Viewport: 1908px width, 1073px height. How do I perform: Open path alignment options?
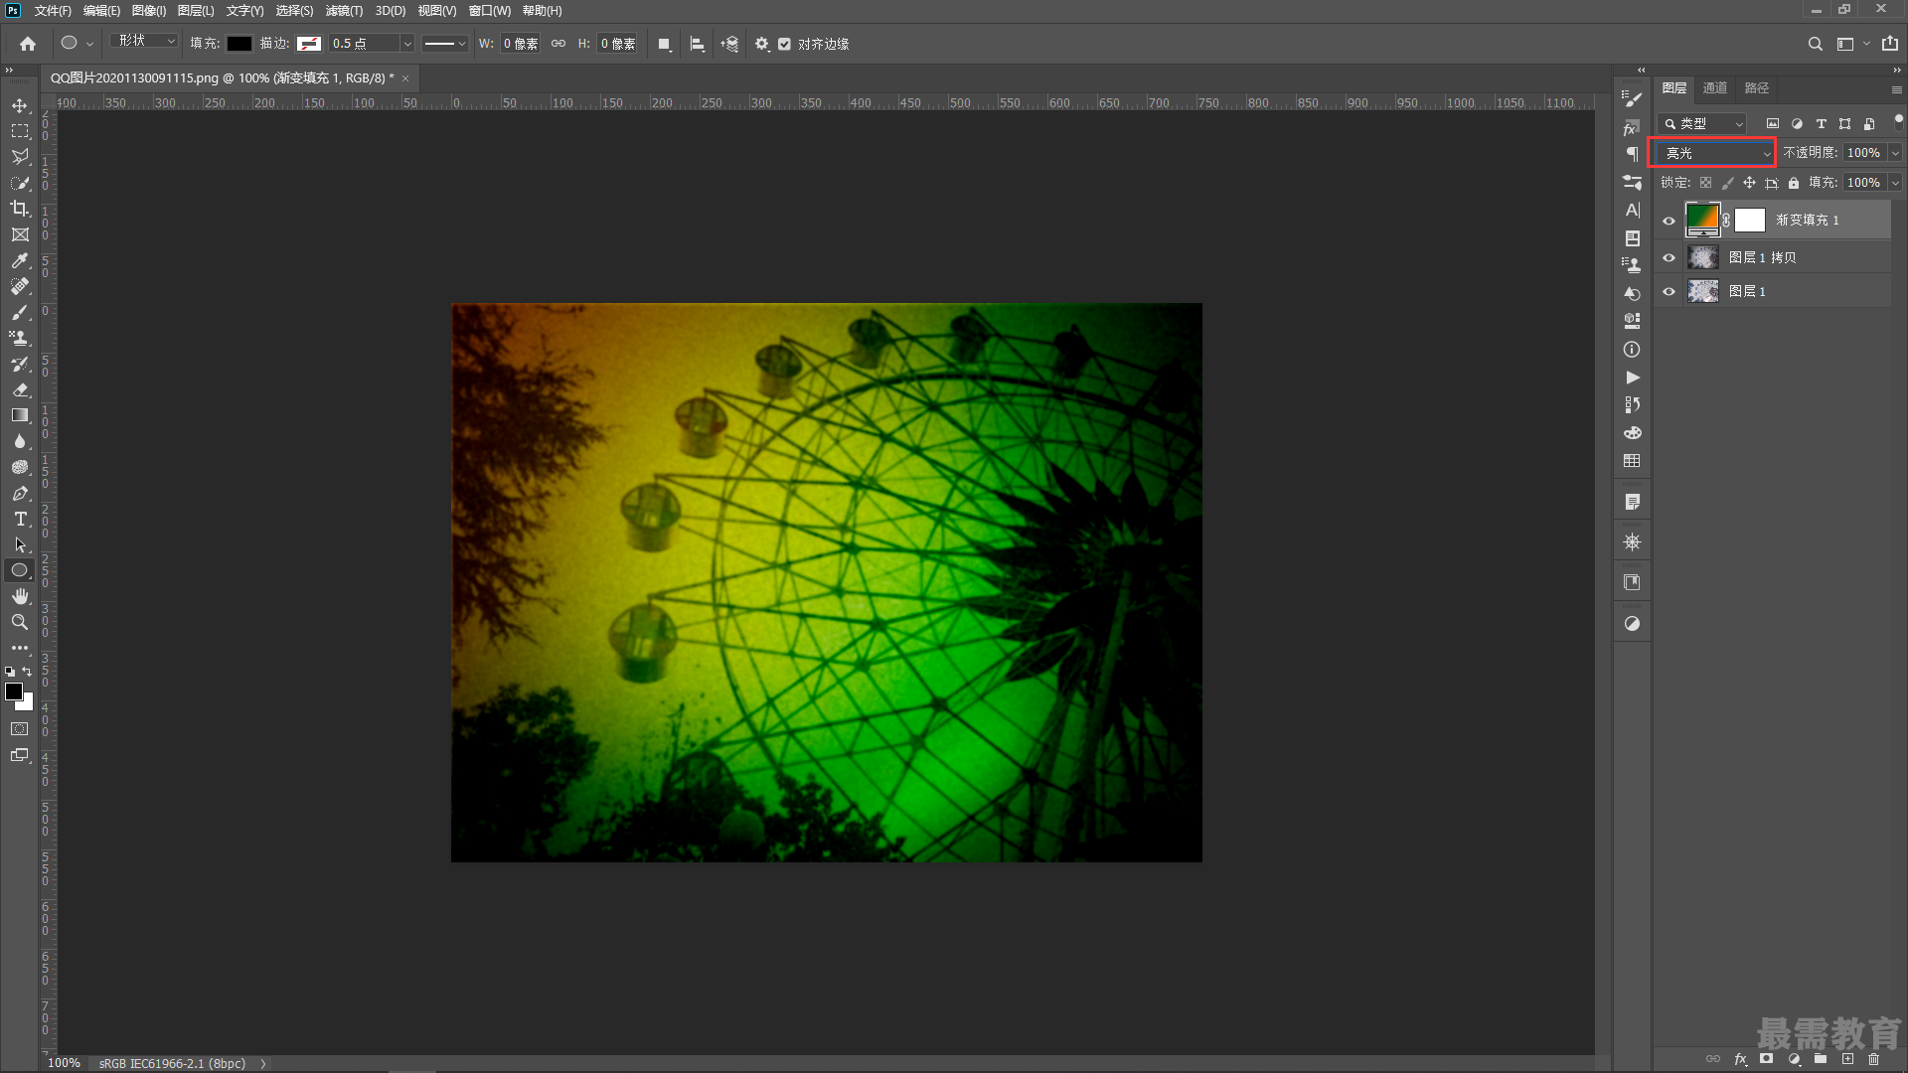(x=697, y=44)
